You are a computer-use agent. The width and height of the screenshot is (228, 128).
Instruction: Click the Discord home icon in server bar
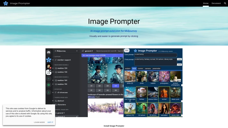tap(48, 52)
